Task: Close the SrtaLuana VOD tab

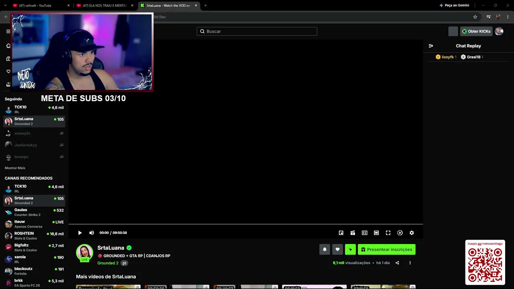Action: coord(196,6)
